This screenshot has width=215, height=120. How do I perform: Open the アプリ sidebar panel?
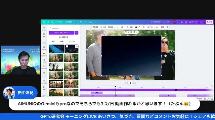[x=44, y=73]
